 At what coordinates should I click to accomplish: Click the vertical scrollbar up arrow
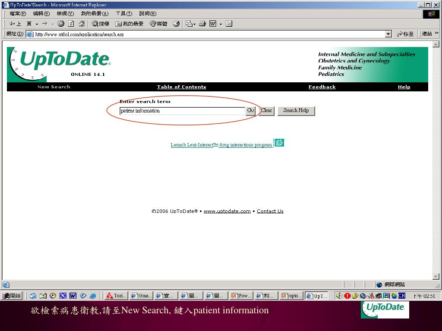436,44
